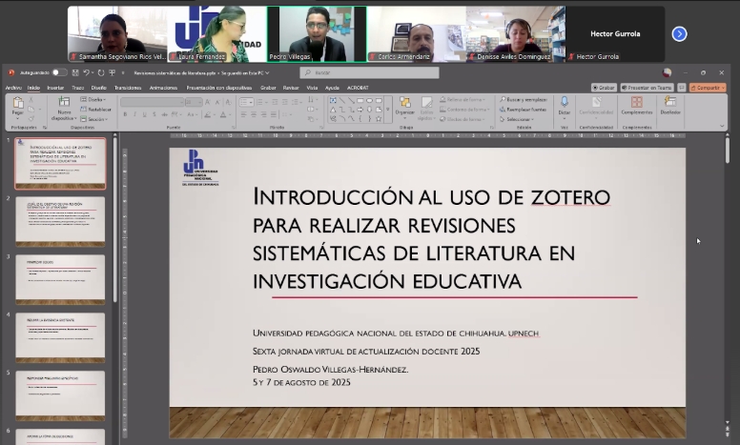Open the font size combo box
The image size is (740, 445).
(194, 102)
